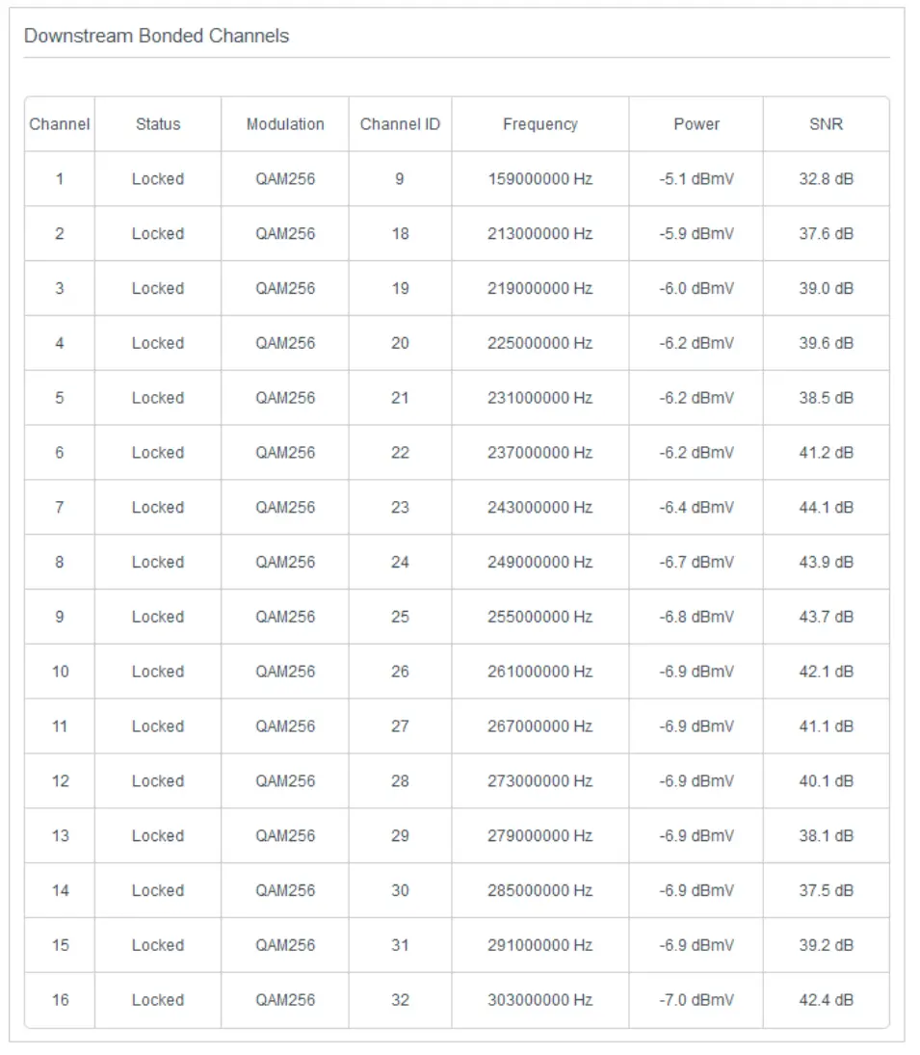
Task: Select the 42.4 dB SNR cell
Action: point(826,1000)
